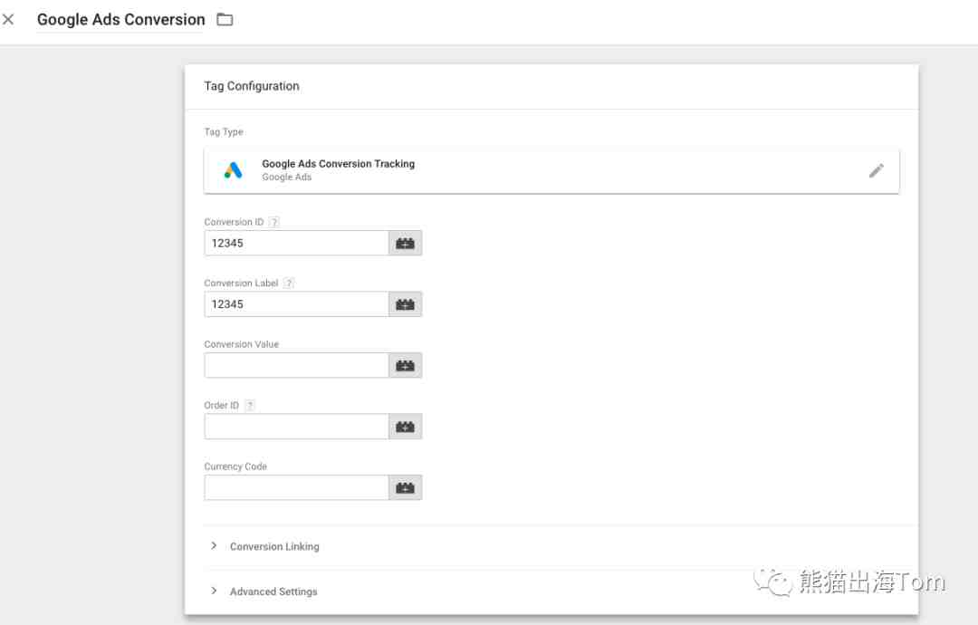Close the Google Ads Conversion tag editor
Image resolution: width=978 pixels, height=625 pixels.
pos(8,19)
